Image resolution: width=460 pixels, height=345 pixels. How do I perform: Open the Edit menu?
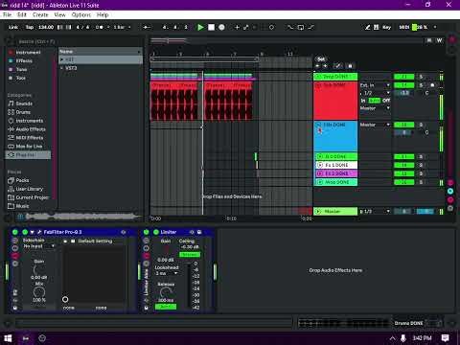[22, 14]
